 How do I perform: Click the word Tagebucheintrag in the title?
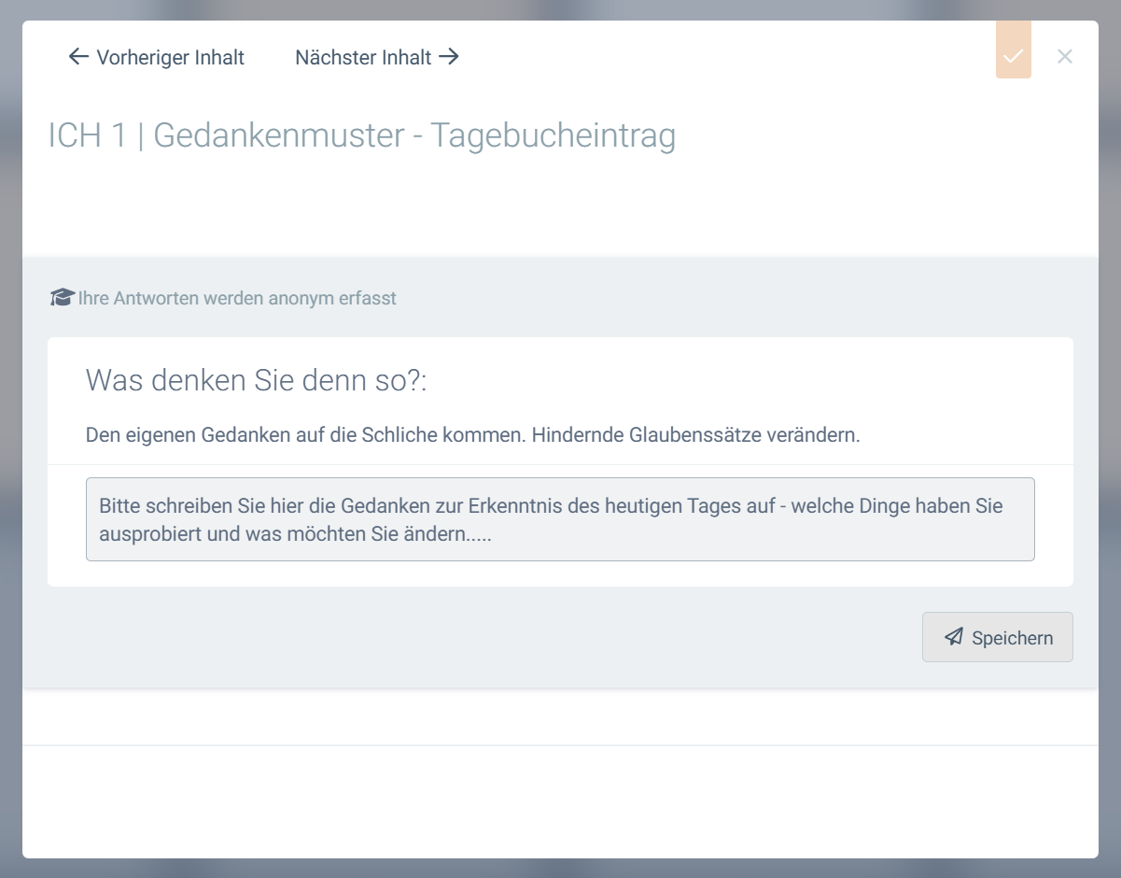click(553, 136)
